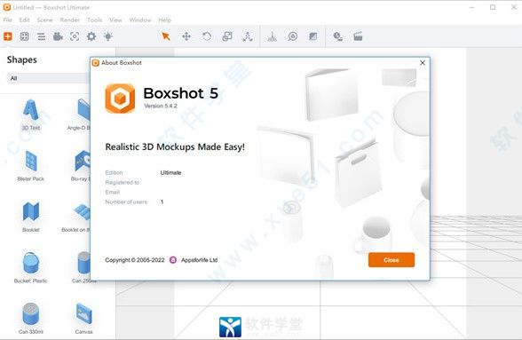The image size is (522, 340).
Task: Pick the Can 250ml shape
Action: (82, 267)
